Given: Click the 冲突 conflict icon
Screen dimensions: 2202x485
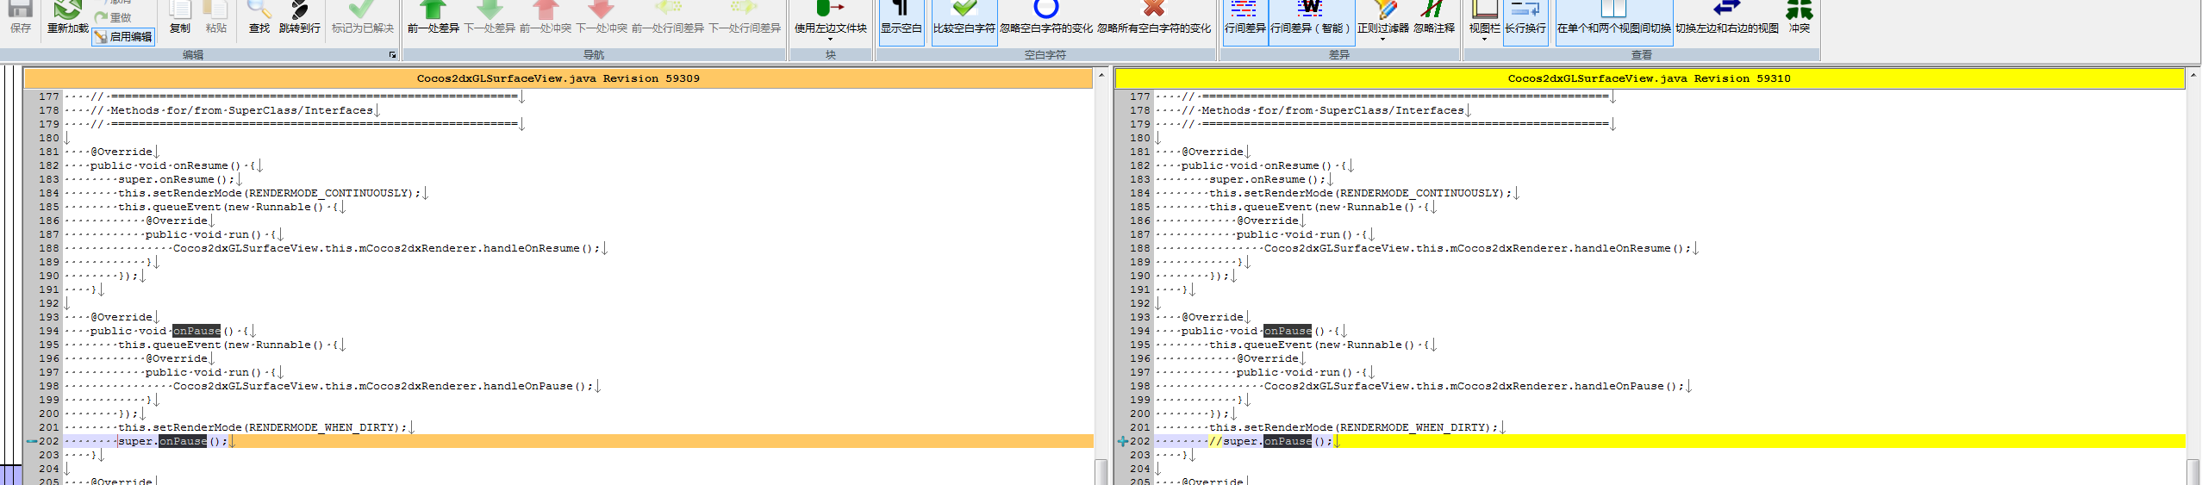Looking at the screenshot, I should pyautogui.click(x=1800, y=17).
